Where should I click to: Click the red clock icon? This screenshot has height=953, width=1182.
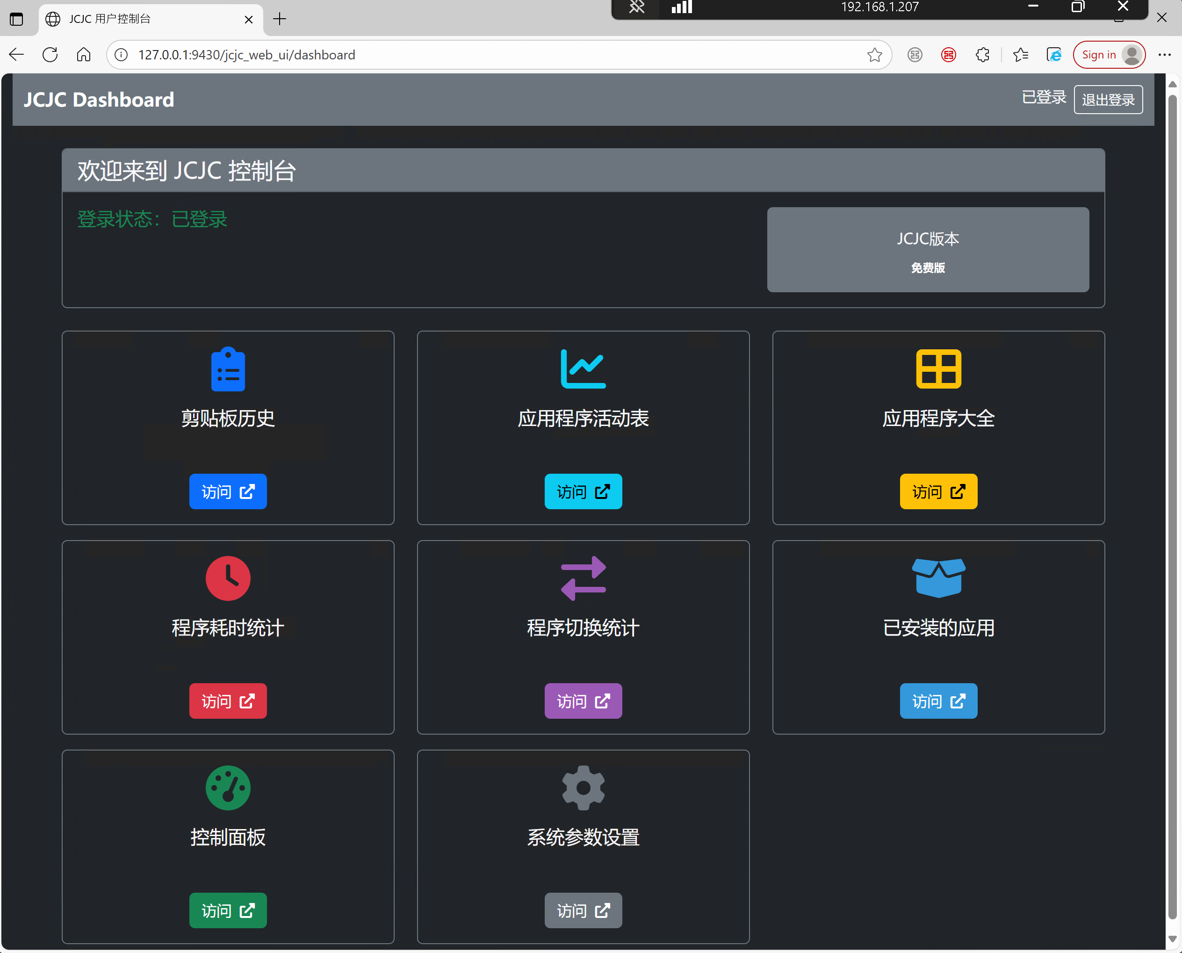tap(228, 578)
